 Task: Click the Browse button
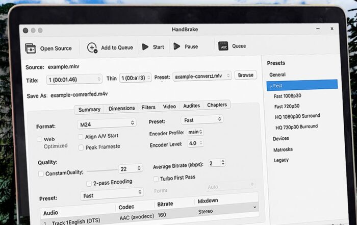(x=246, y=75)
